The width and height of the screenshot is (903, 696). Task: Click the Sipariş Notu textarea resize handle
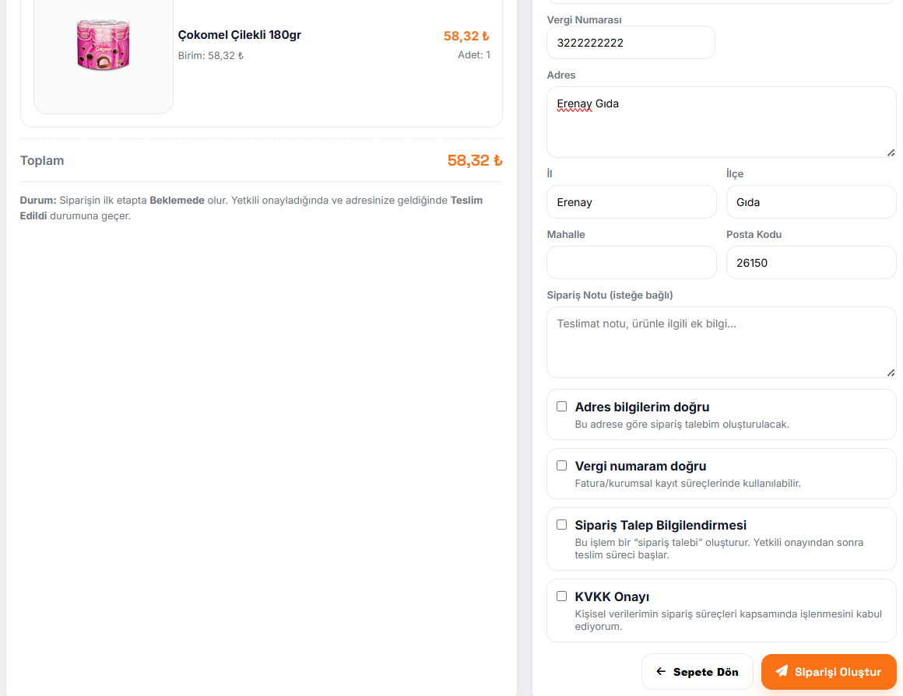coord(891,372)
